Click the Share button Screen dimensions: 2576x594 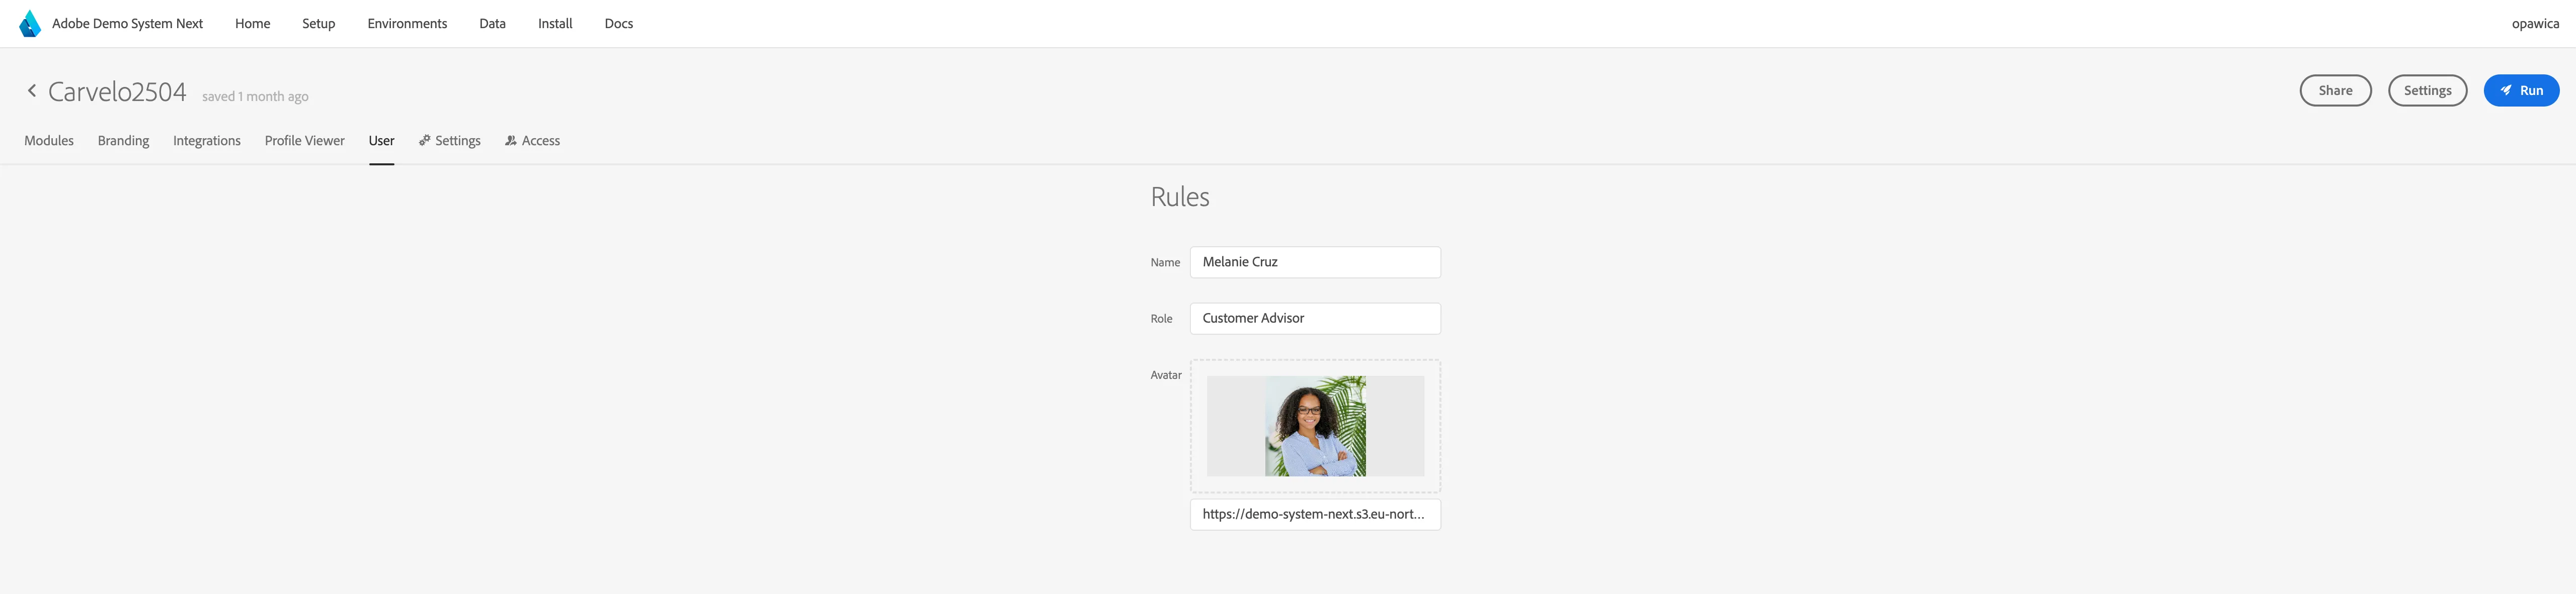click(x=2335, y=91)
